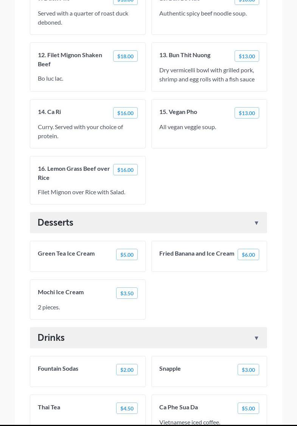This screenshot has width=297, height=426.
Task: Click the Desserts section header
Action: [55, 223]
